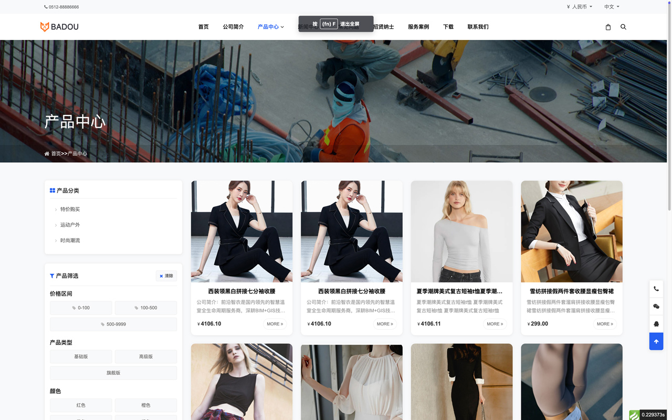672x420 pixels.
Task: Click the QQ penguin contact icon
Action: [656, 323]
